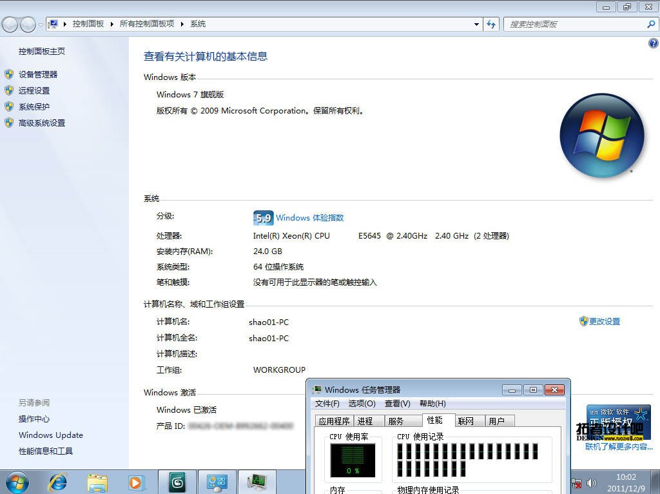The width and height of the screenshot is (660, 494).
Task: Click genuine Microsoft software badge
Action: (618, 423)
